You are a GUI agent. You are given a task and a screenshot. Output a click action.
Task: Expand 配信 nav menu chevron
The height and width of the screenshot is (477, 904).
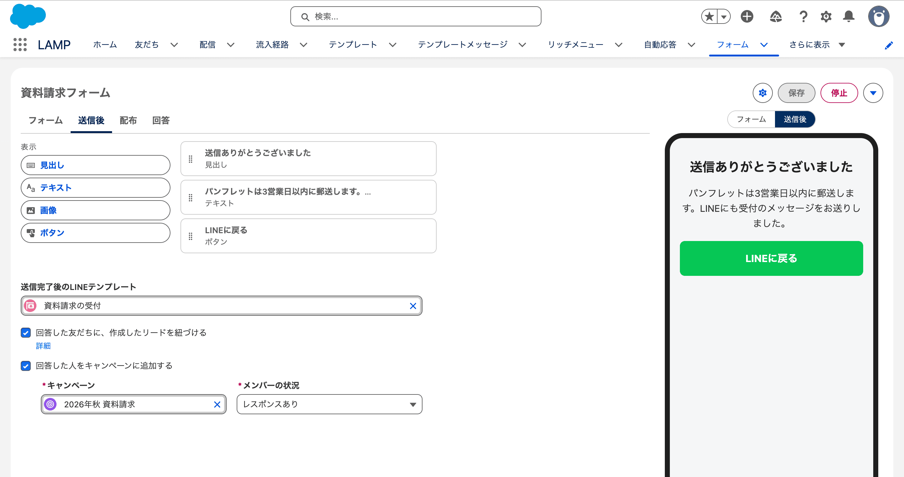point(231,45)
